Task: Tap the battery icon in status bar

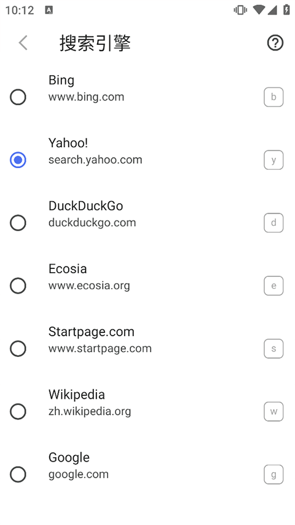Action: click(286, 10)
